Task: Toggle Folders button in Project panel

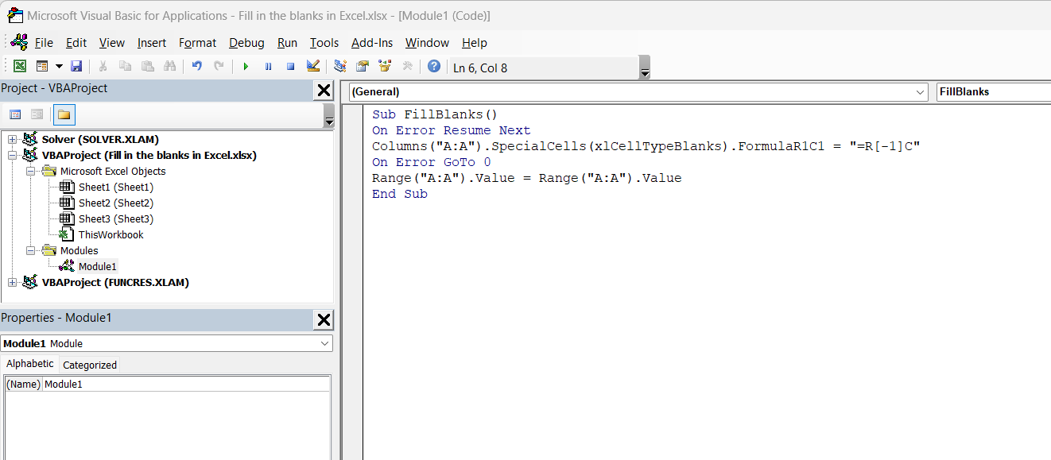Action: pyautogui.click(x=64, y=114)
